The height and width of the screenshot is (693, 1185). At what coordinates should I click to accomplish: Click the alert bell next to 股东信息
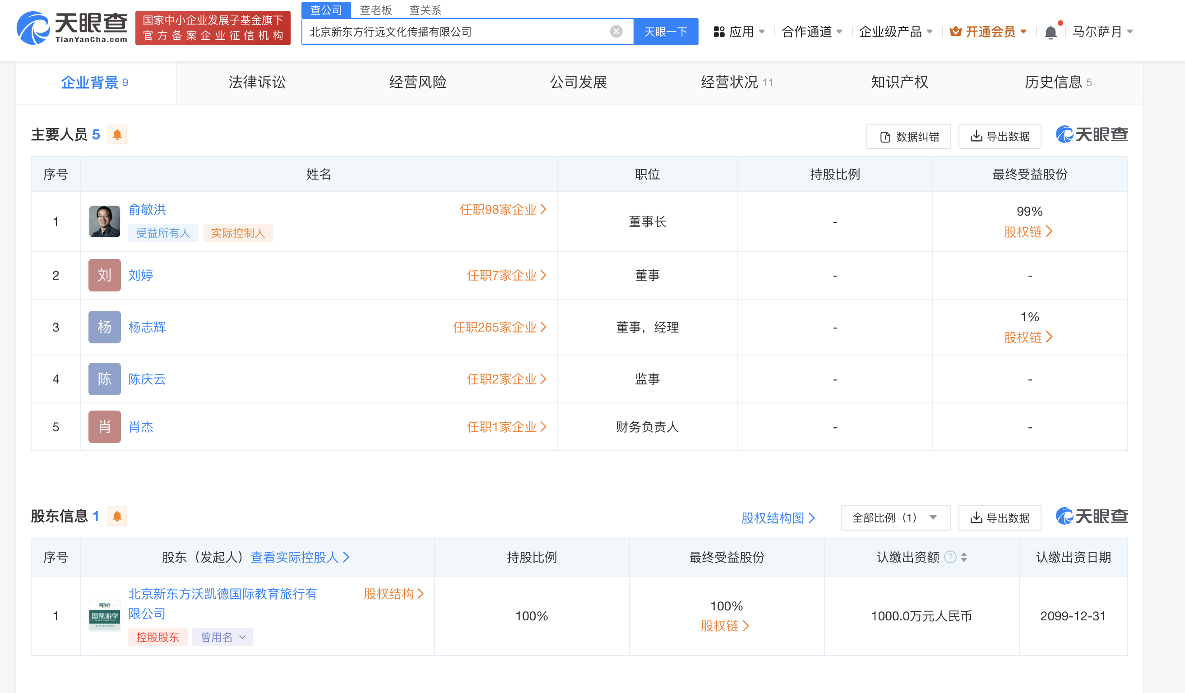click(117, 516)
